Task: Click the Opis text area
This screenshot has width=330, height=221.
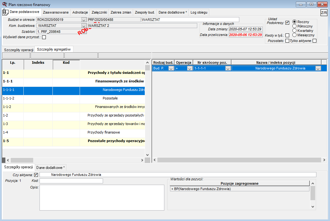Action: (x=102, y=197)
